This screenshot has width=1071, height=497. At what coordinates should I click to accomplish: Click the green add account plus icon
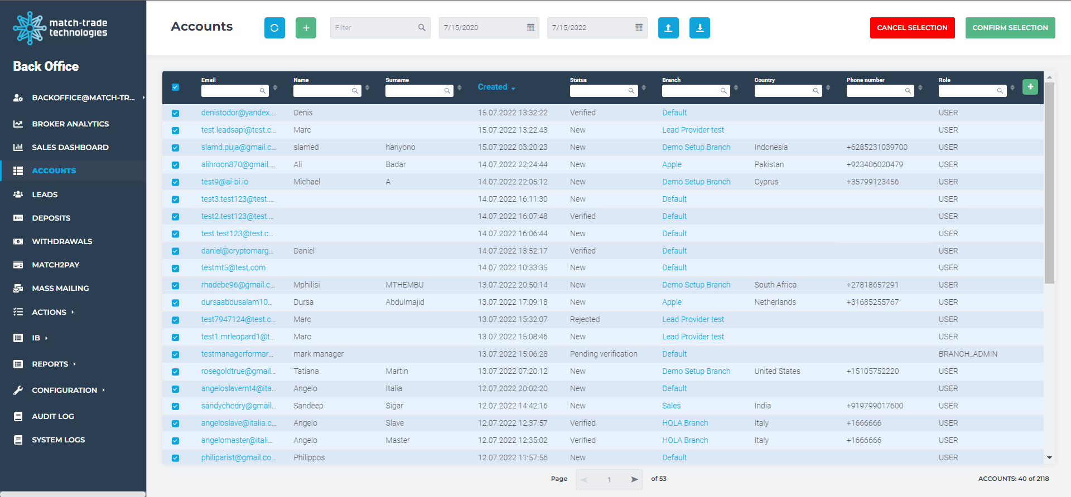(306, 28)
